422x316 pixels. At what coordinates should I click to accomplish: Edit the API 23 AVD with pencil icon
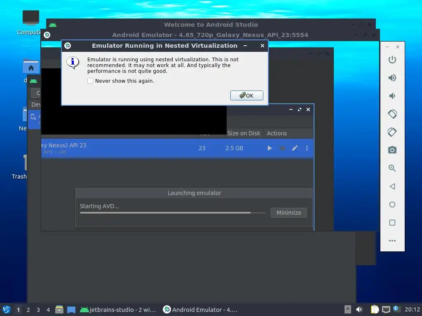(295, 148)
